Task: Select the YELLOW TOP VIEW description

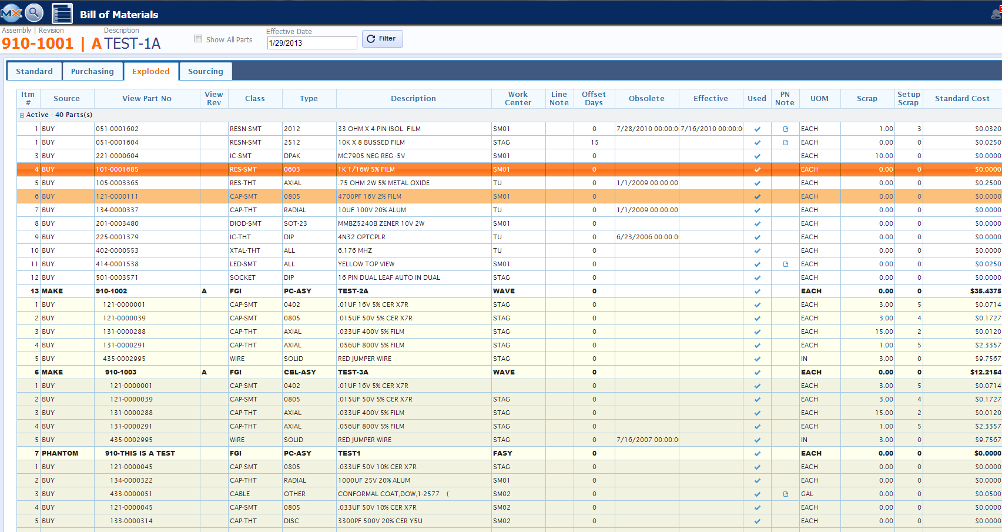Action: 366,264
